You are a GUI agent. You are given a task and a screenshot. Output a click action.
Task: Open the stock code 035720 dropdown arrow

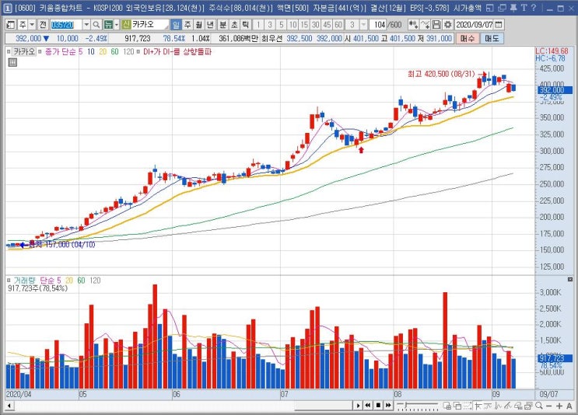pyautogui.click(x=86, y=25)
